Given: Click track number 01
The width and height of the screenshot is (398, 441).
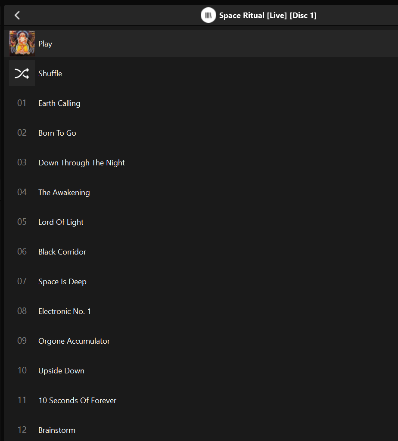Looking at the screenshot, I should (22, 103).
